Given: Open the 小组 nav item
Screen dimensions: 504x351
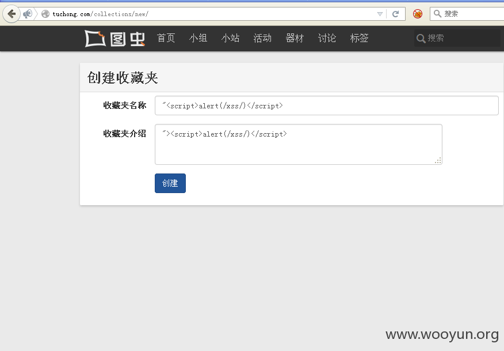Looking at the screenshot, I should click(198, 38).
